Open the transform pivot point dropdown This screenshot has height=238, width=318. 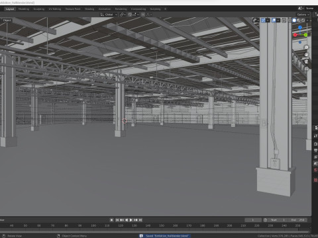(x=123, y=15)
